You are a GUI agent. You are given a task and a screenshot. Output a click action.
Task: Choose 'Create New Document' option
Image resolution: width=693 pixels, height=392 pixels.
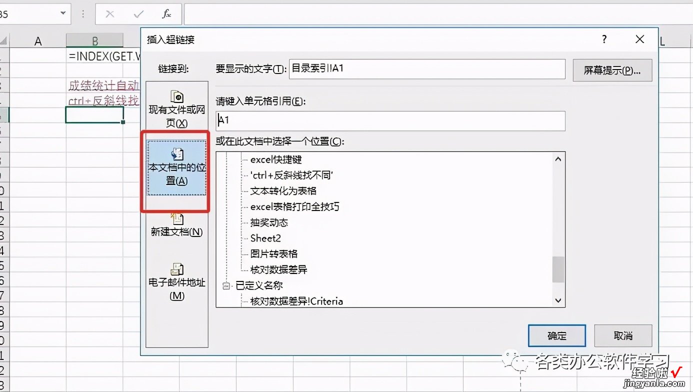[177, 224]
